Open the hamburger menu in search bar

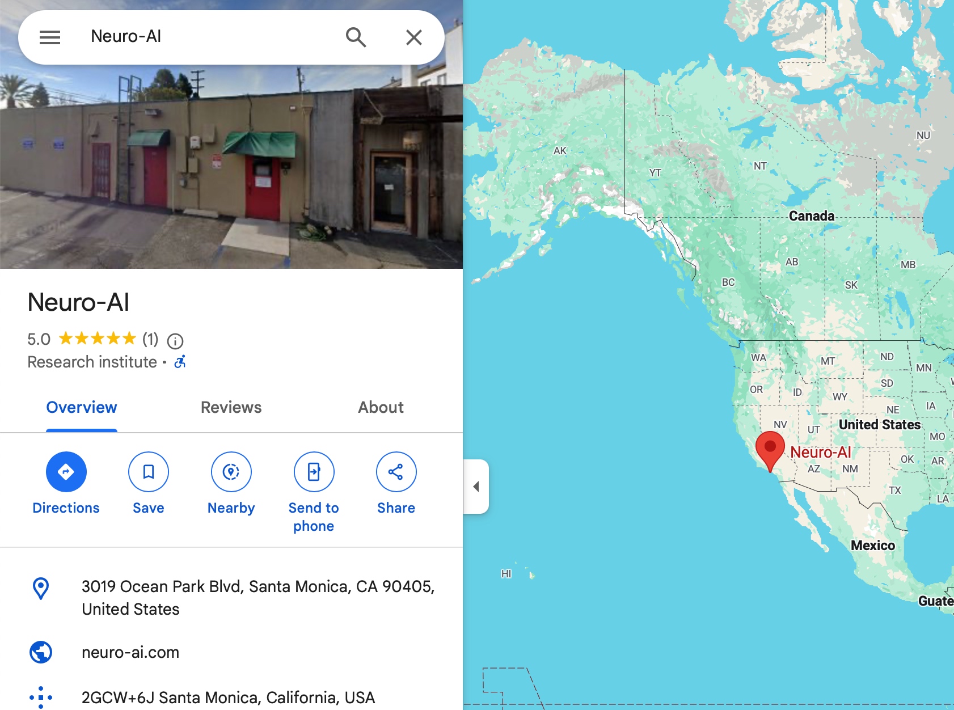[x=50, y=37]
